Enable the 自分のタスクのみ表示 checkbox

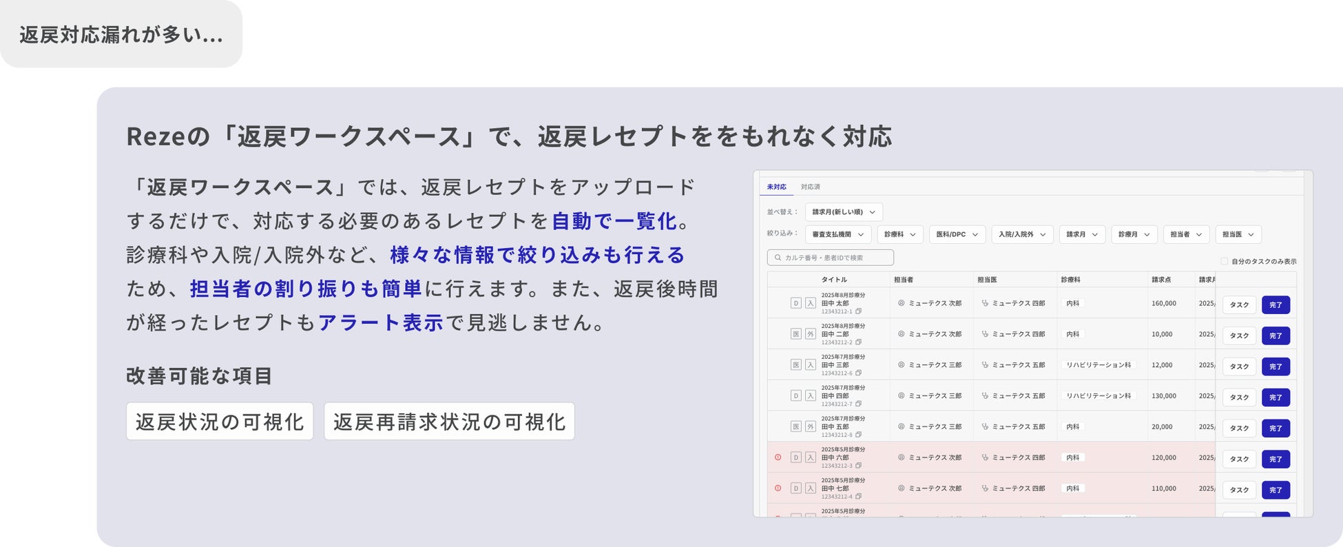(1224, 261)
